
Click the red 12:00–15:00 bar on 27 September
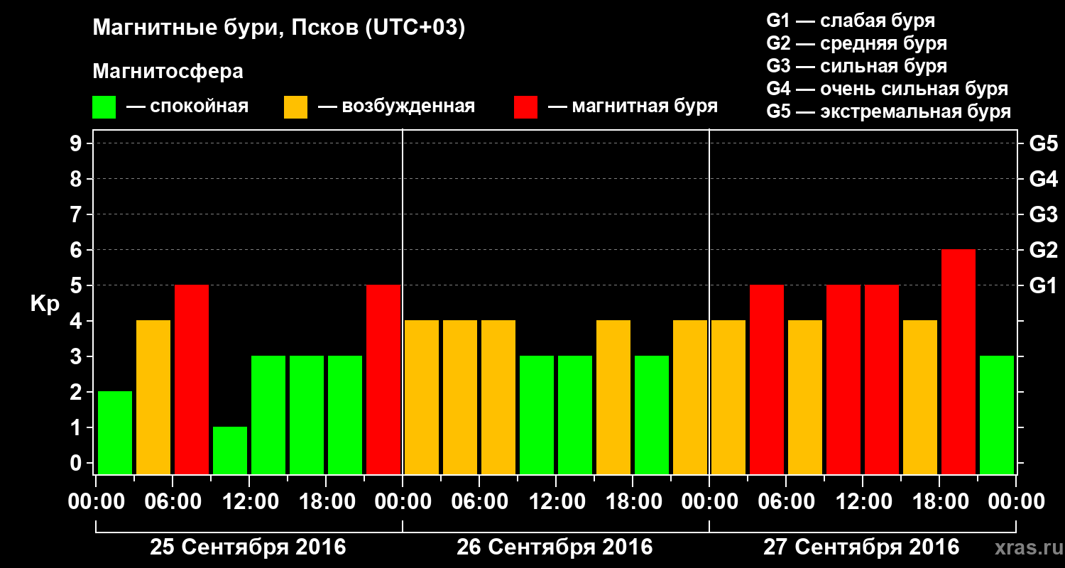point(882,379)
